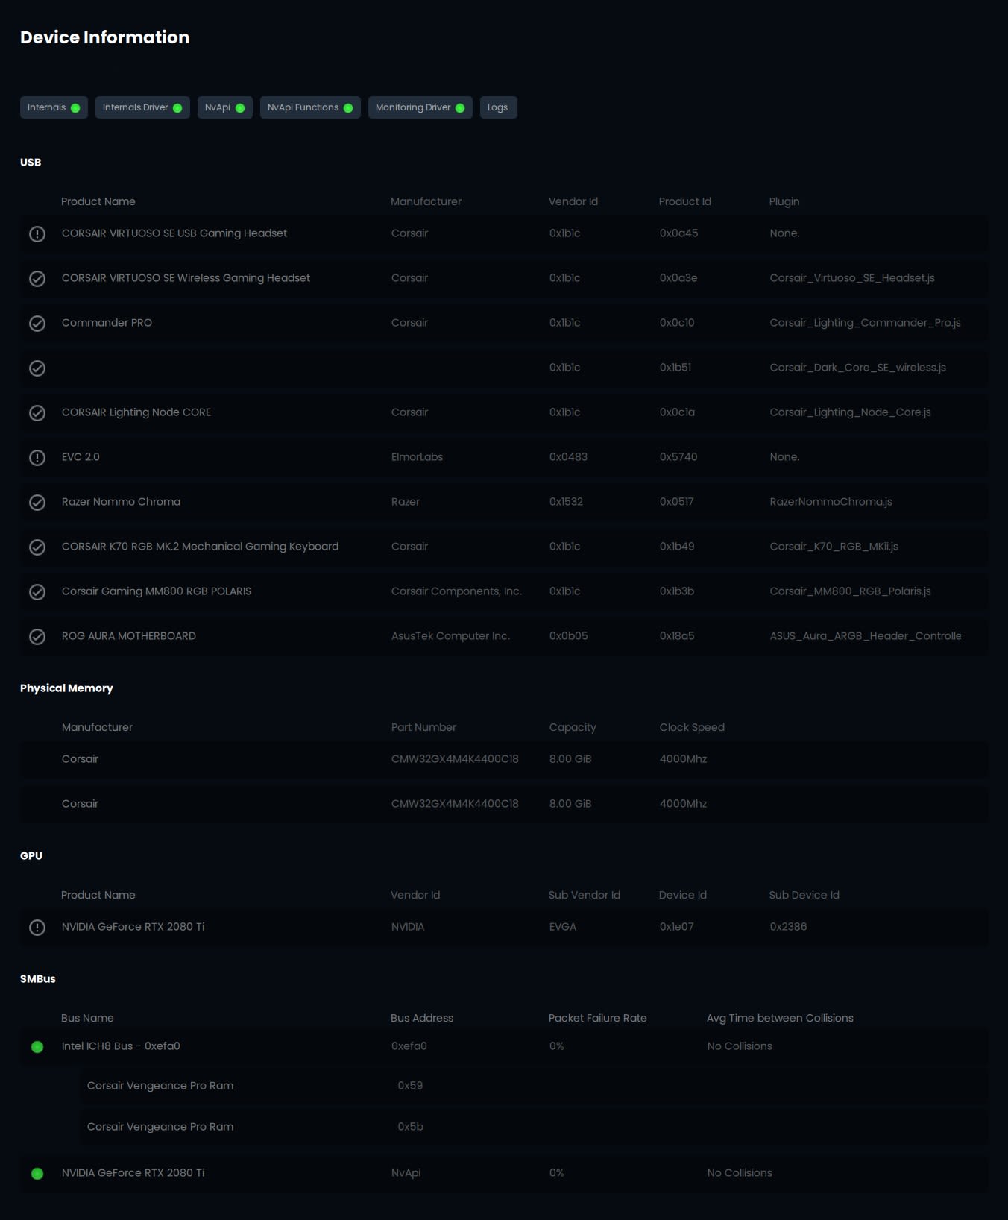Click green status dot for NvApi SMBus row
Image resolution: width=1008 pixels, height=1220 pixels.
pyautogui.click(x=37, y=1174)
